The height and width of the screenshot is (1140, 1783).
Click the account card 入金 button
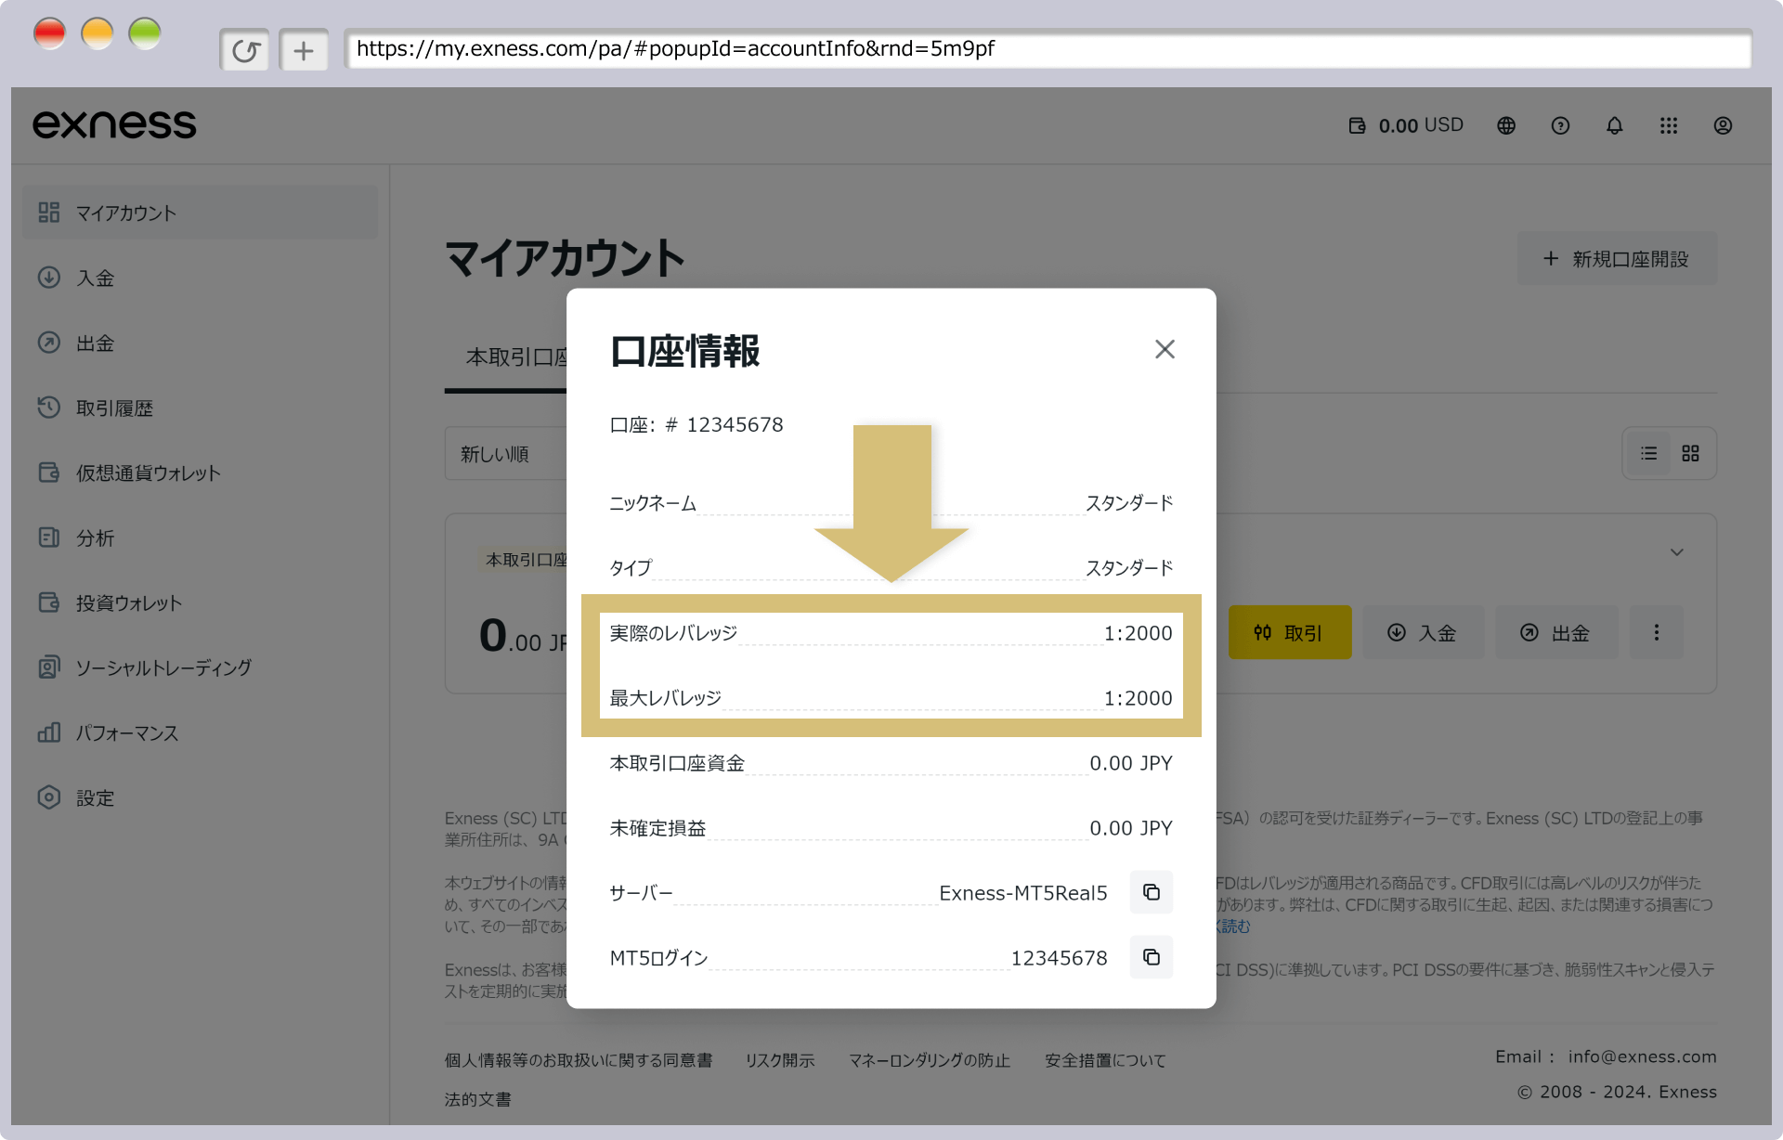(1424, 632)
